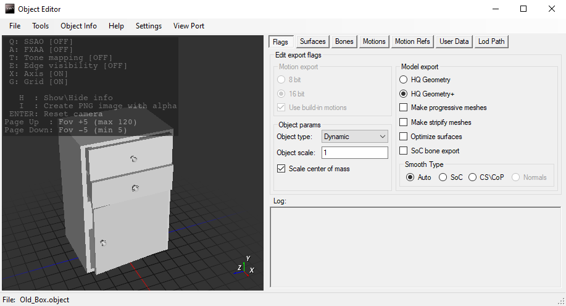Open the Settings menu
The width and height of the screenshot is (566, 306).
coord(149,26)
